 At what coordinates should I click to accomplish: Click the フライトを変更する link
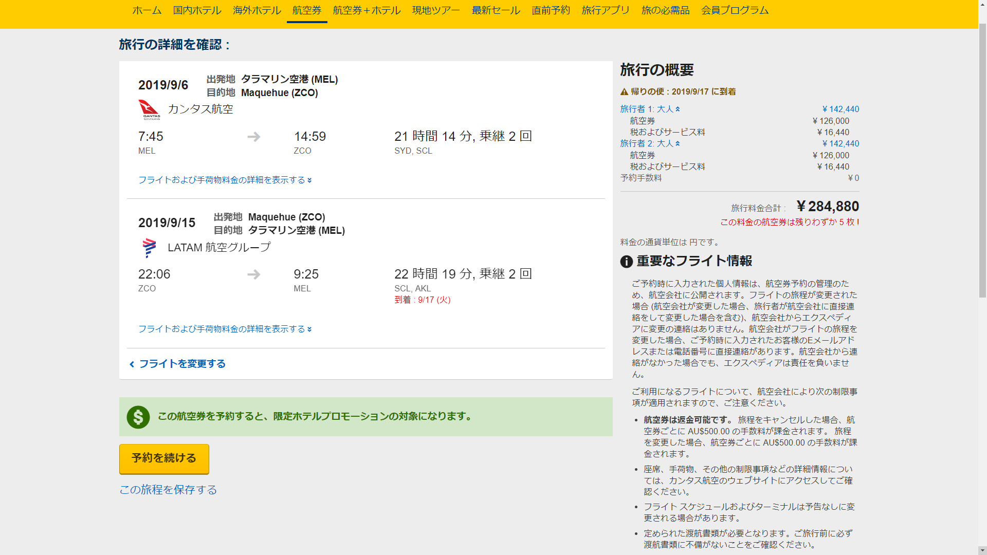tap(182, 364)
